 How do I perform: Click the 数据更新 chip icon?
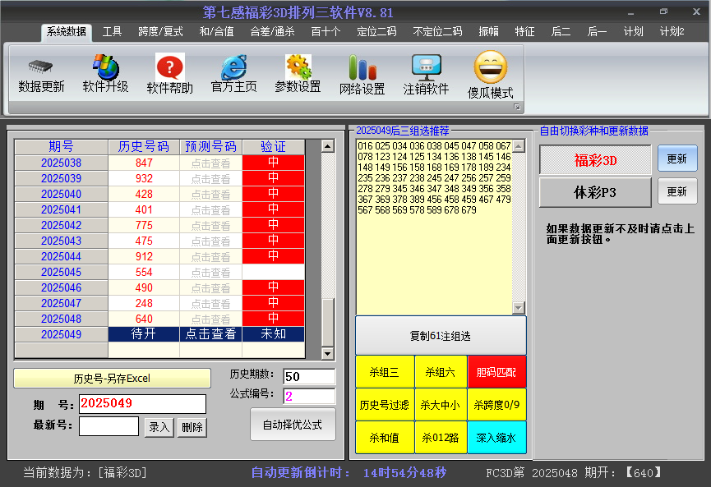coord(41,67)
